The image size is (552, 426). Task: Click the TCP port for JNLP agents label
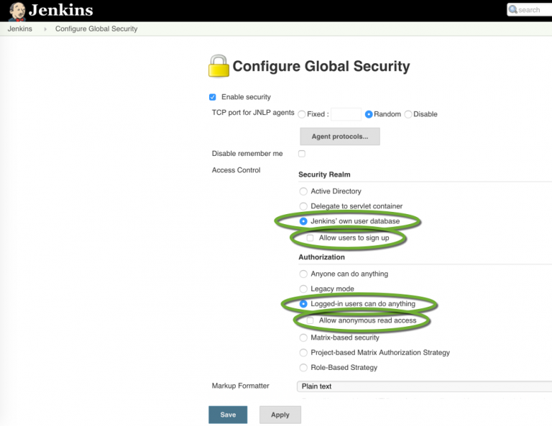253,113
